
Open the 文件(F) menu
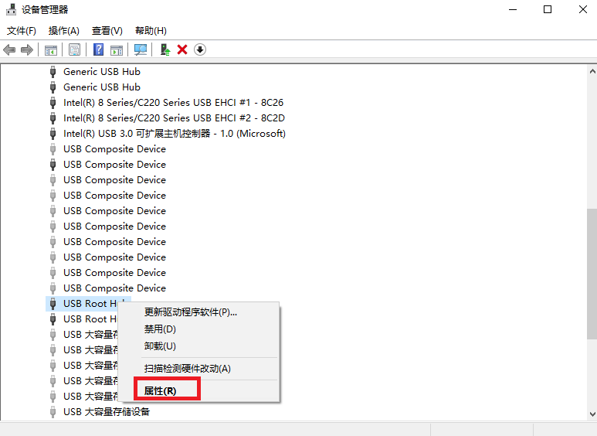click(22, 31)
